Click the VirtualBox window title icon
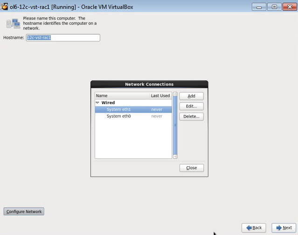298x235 pixels. (x=4, y=7)
